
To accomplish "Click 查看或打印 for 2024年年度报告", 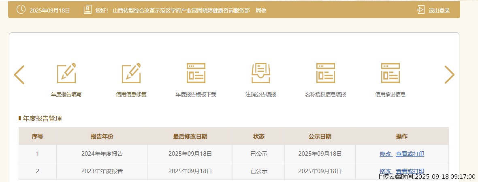I will (410, 154).
